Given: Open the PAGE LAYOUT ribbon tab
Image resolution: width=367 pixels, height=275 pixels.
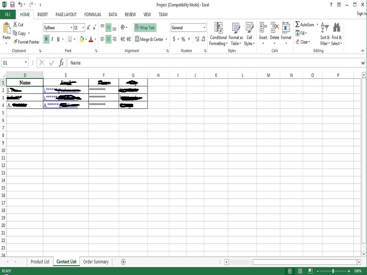Looking at the screenshot, I should (x=66, y=15).
